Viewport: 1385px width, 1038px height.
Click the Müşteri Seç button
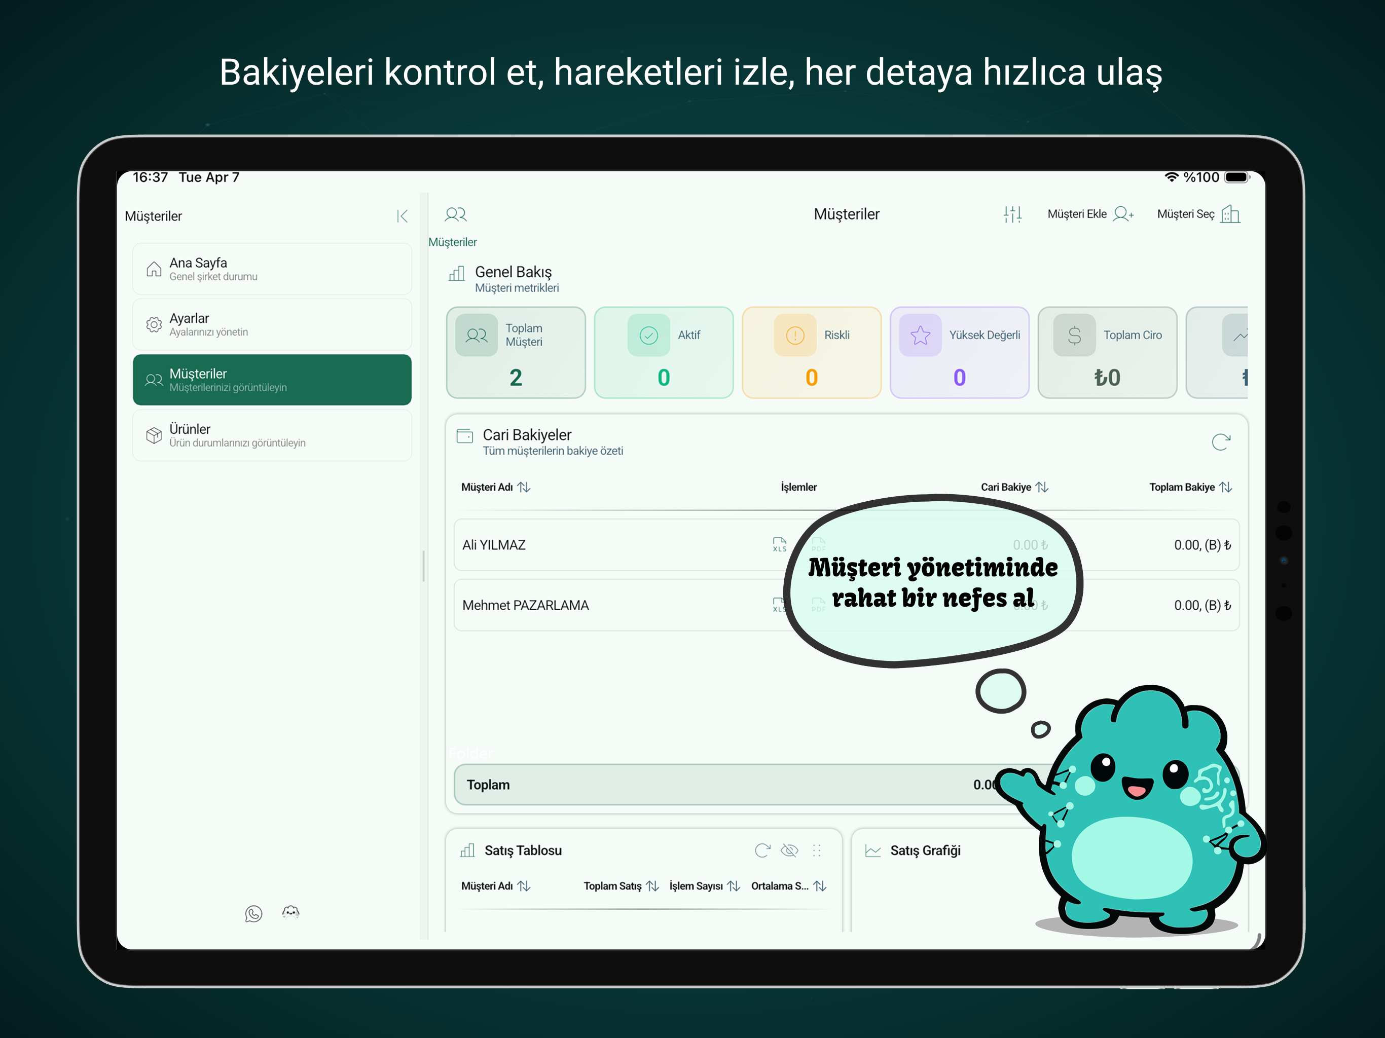click(x=1198, y=214)
